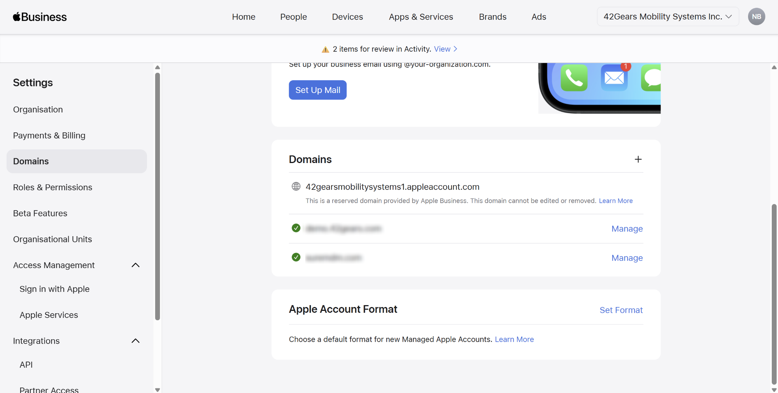Open the Ads tab
The width and height of the screenshot is (778, 393).
click(539, 17)
